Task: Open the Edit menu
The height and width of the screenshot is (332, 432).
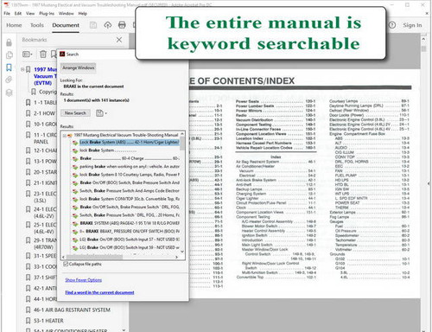Action: pyautogui.click(x=18, y=14)
